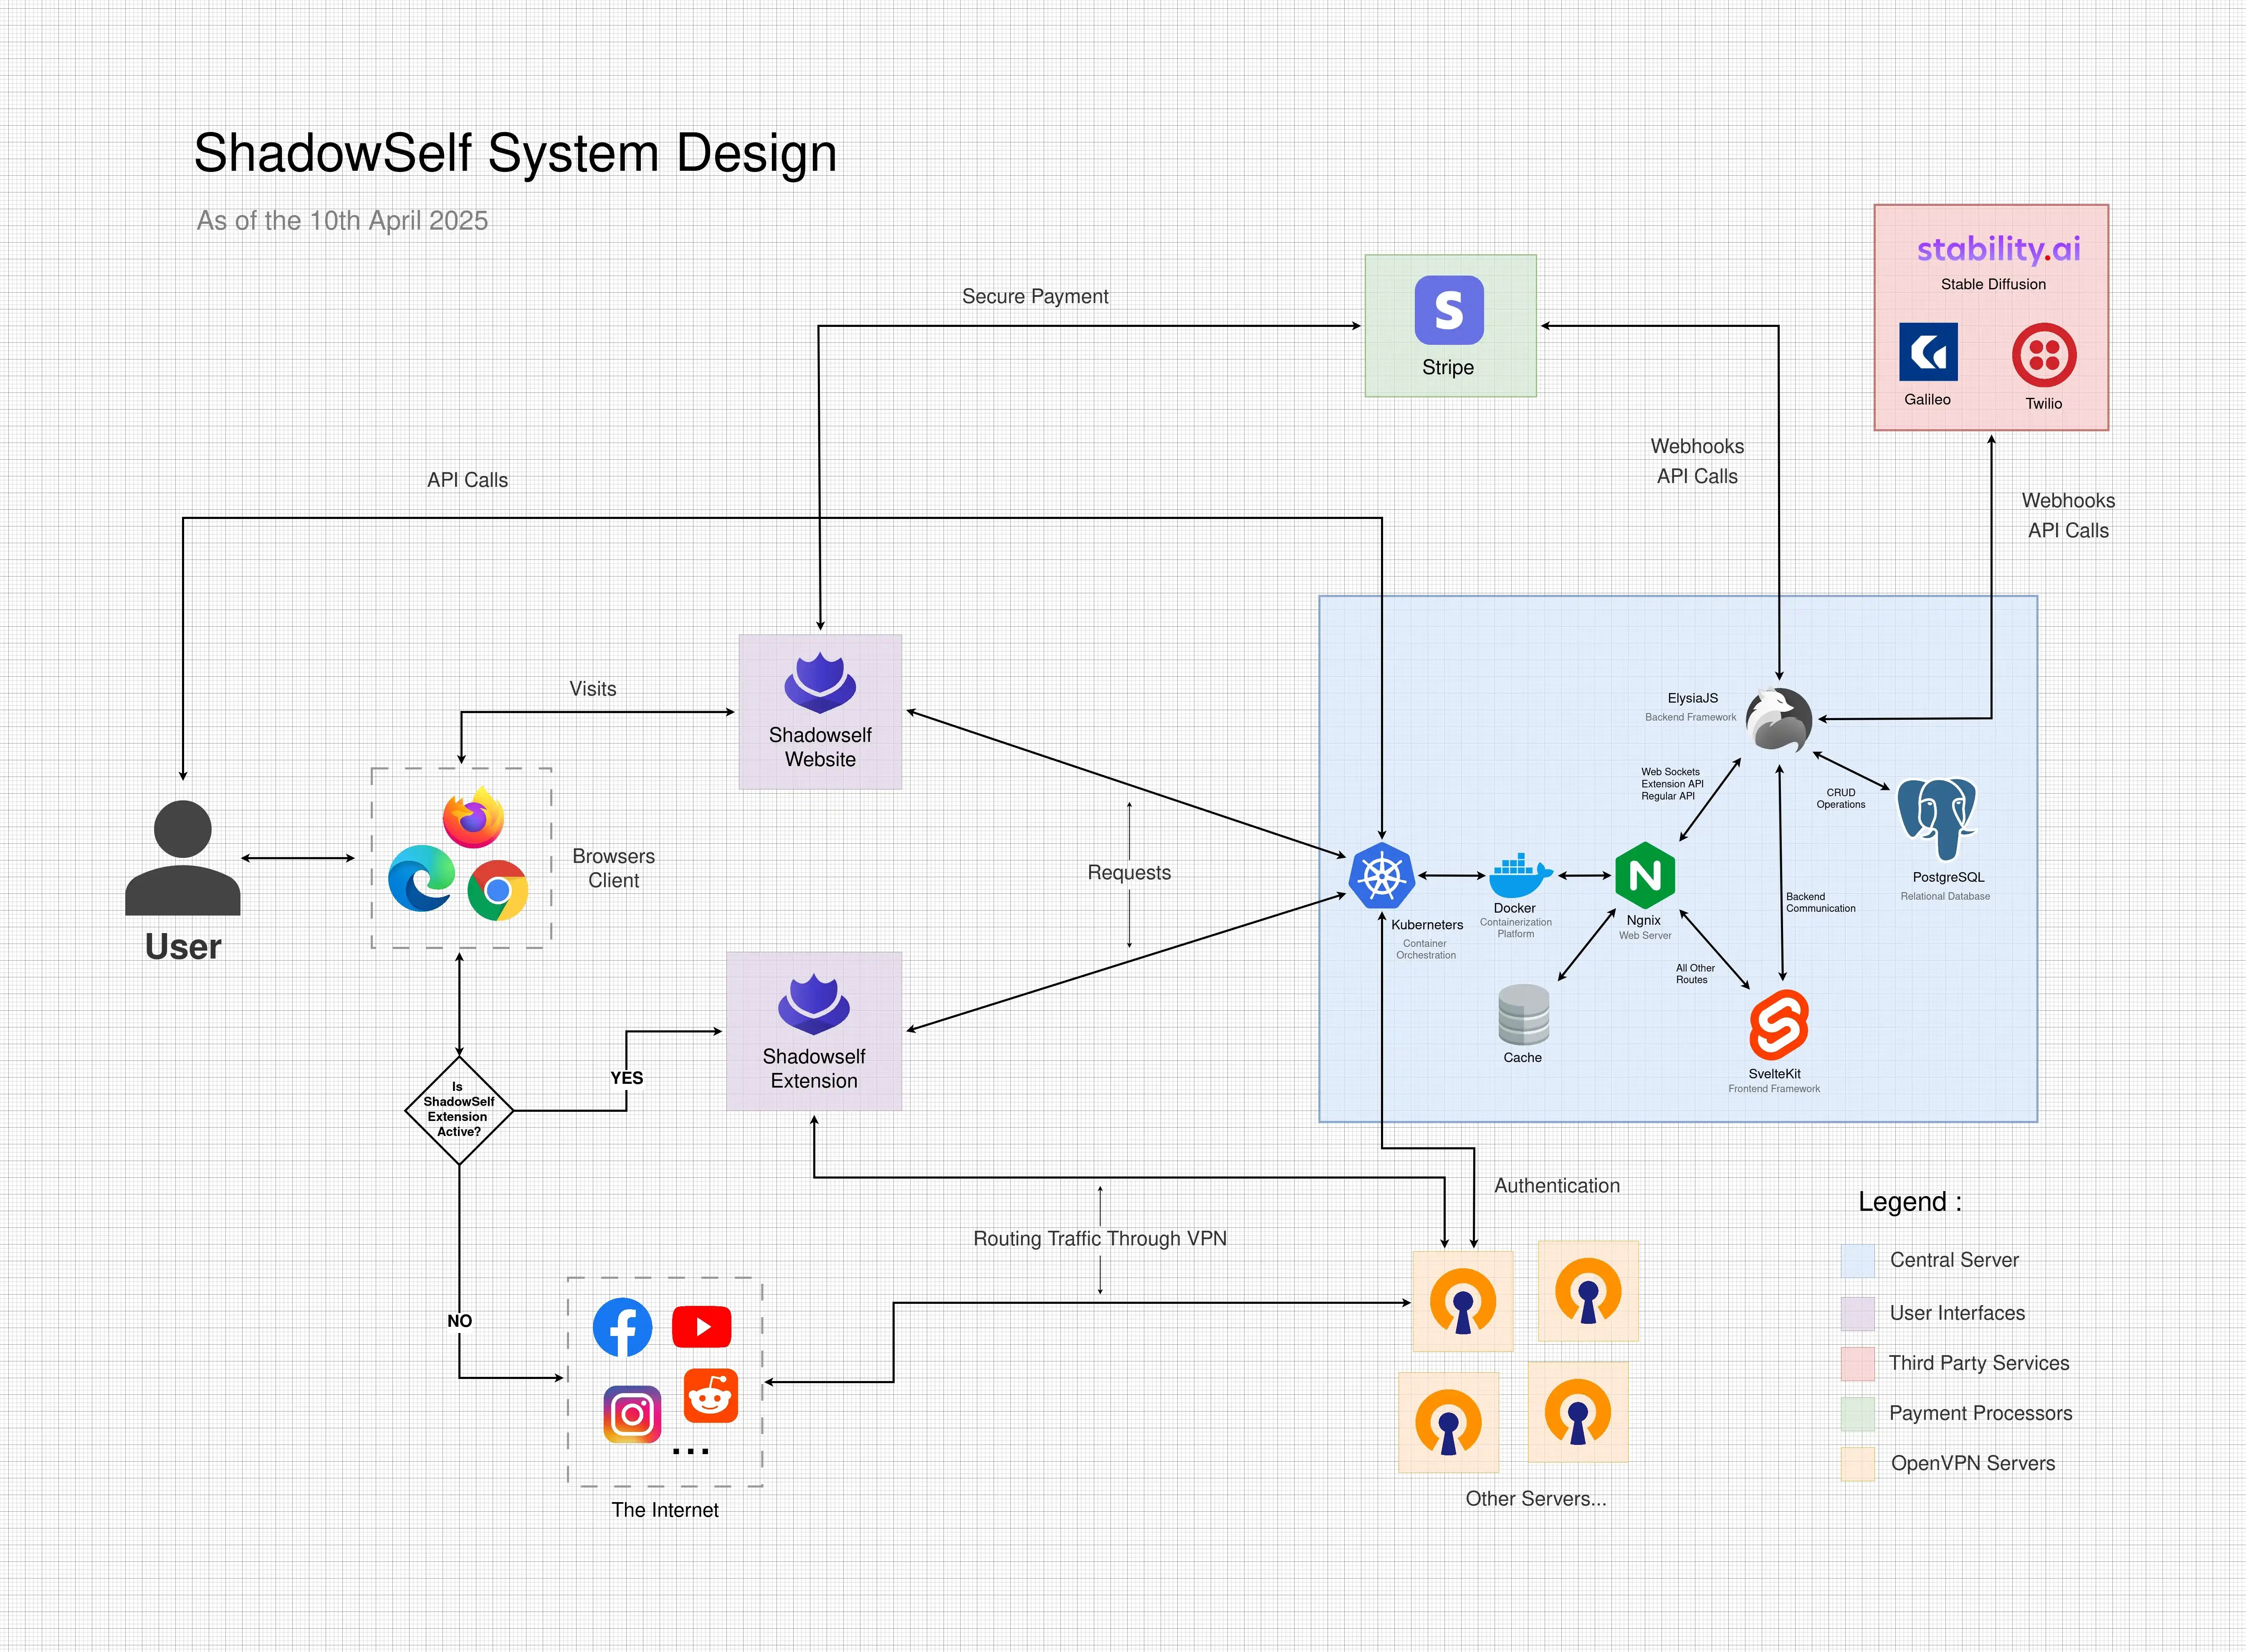Select the 'As of the 10th April 2025' subtitle
Screen dimensions: 2246x1652
342,220
